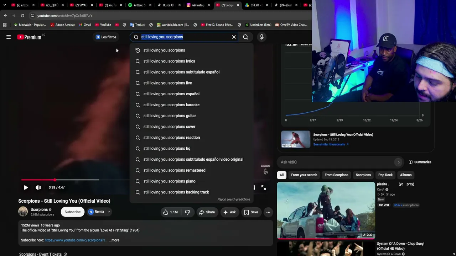Image resolution: width=456 pixels, height=256 pixels.
Task: Select the Pop Rock filter chip
Action: coord(385,175)
